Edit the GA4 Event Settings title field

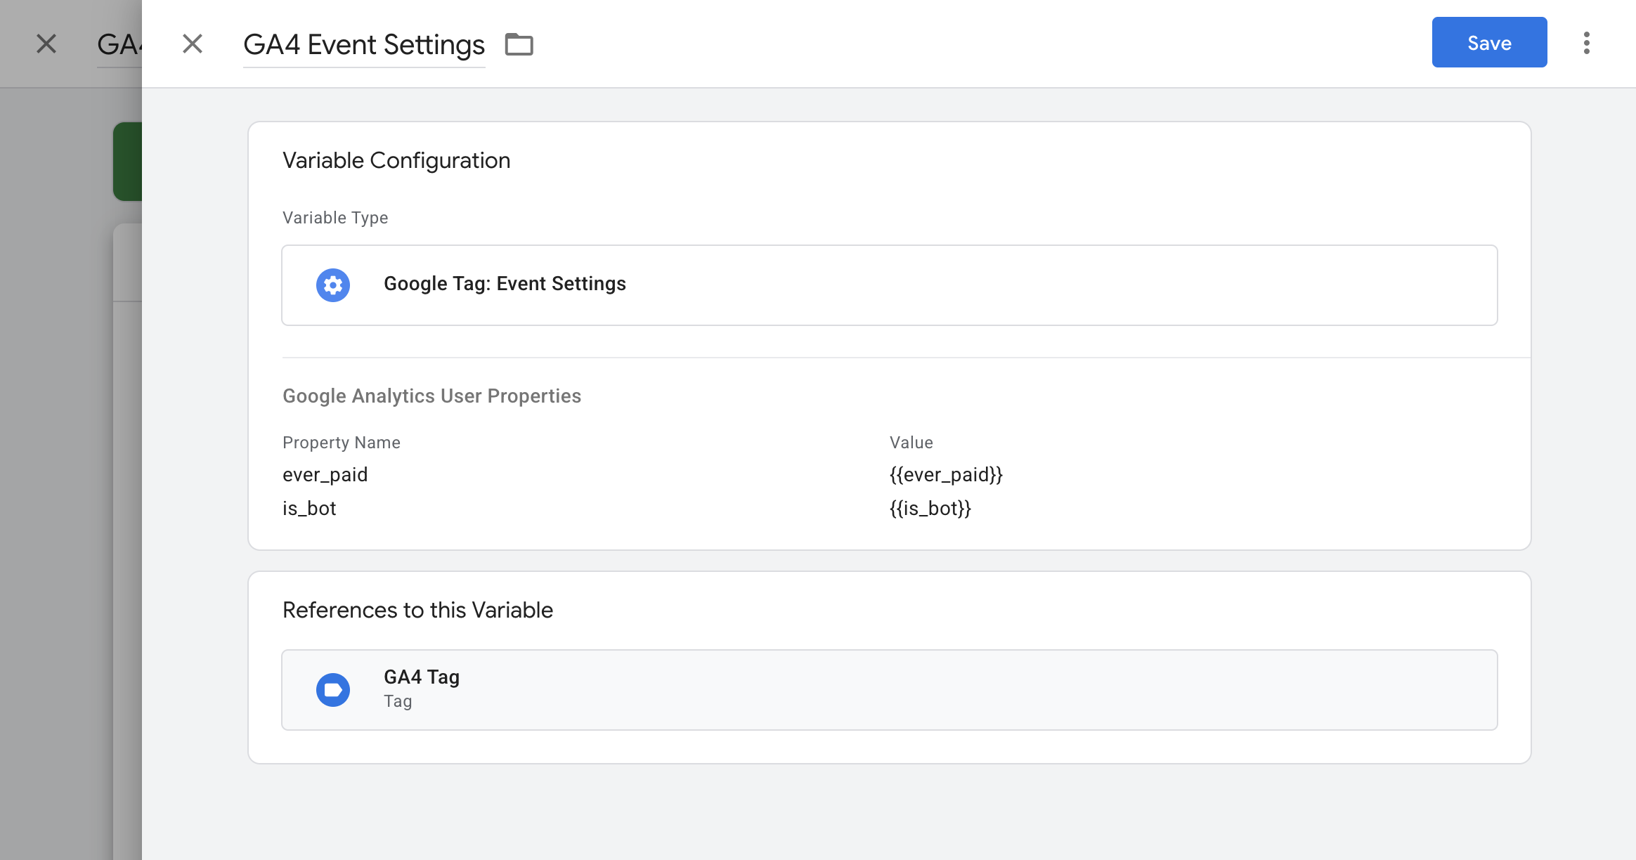pos(363,44)
